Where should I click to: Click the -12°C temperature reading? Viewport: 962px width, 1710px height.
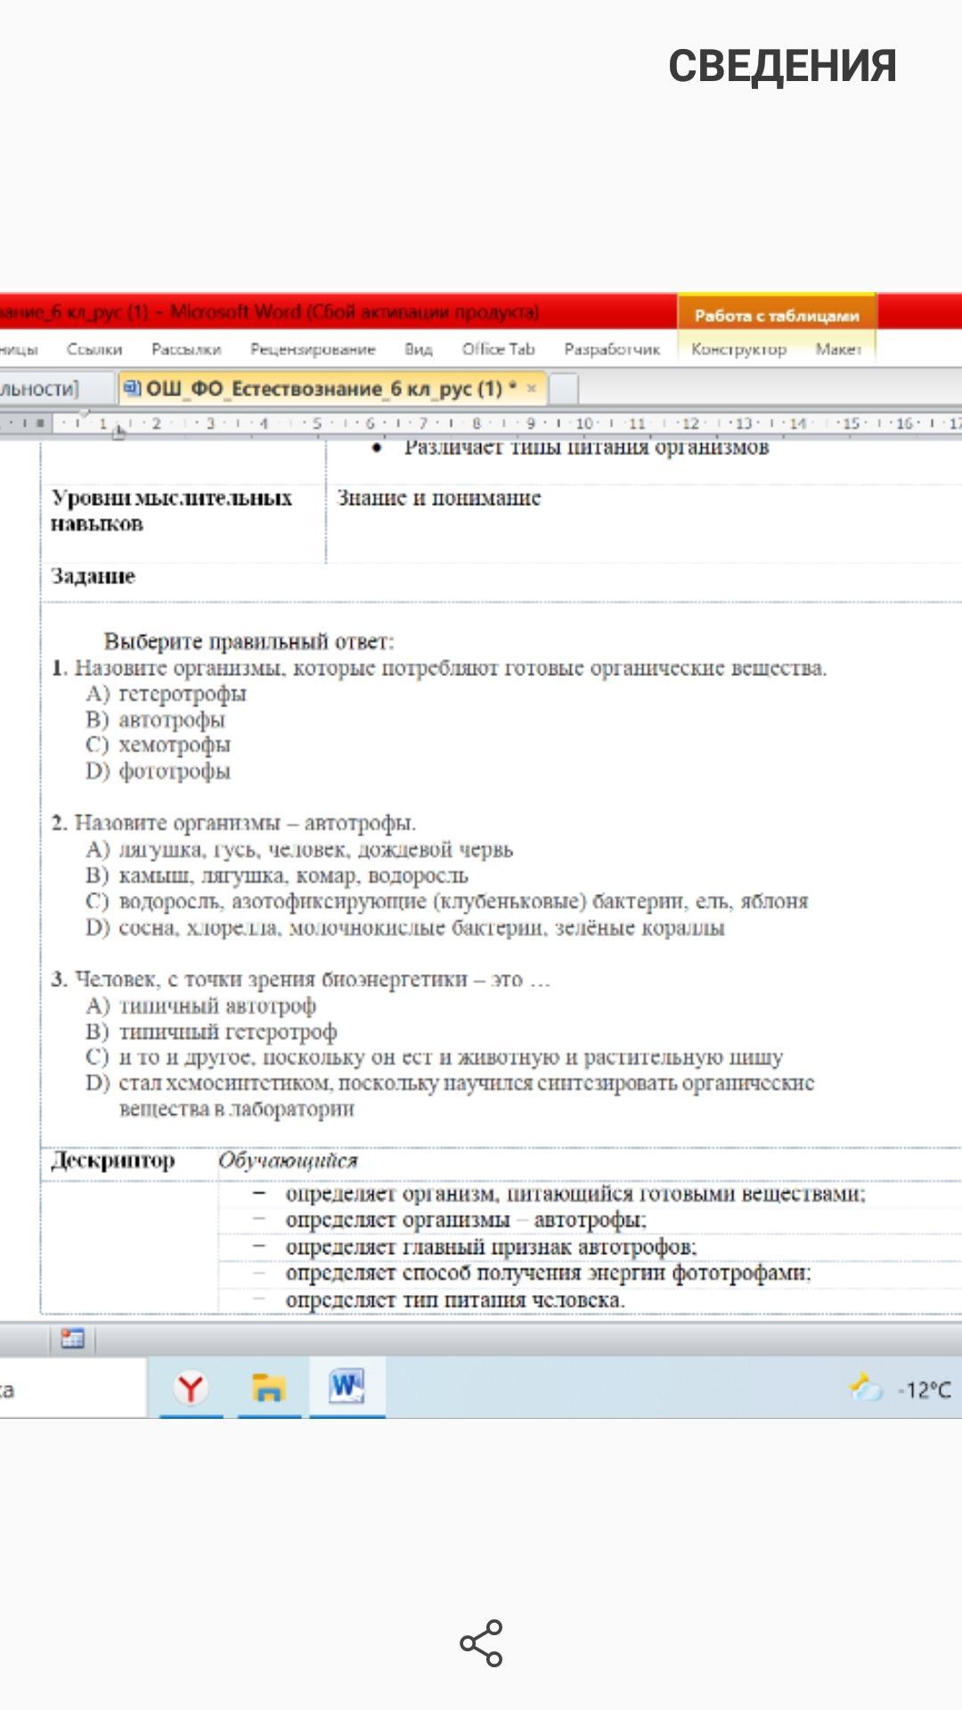[924, 1390]
